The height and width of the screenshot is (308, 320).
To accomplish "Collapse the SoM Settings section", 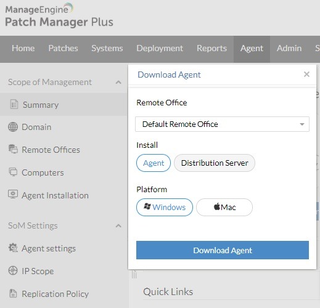I will pos(118,226).
